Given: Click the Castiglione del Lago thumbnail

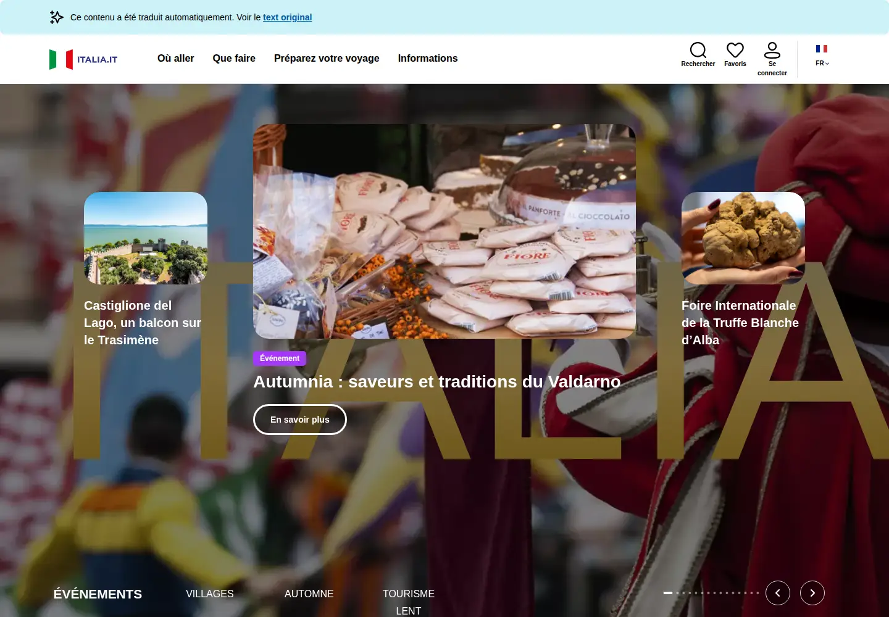Looking at the screenshot, I should click(x=146, y=238).
